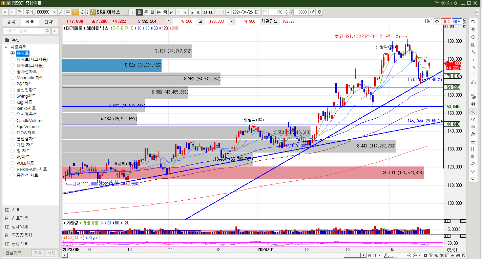Open the period multiplier dropdown
Screen dimensions: 482x259
click(x=228, y=12)
